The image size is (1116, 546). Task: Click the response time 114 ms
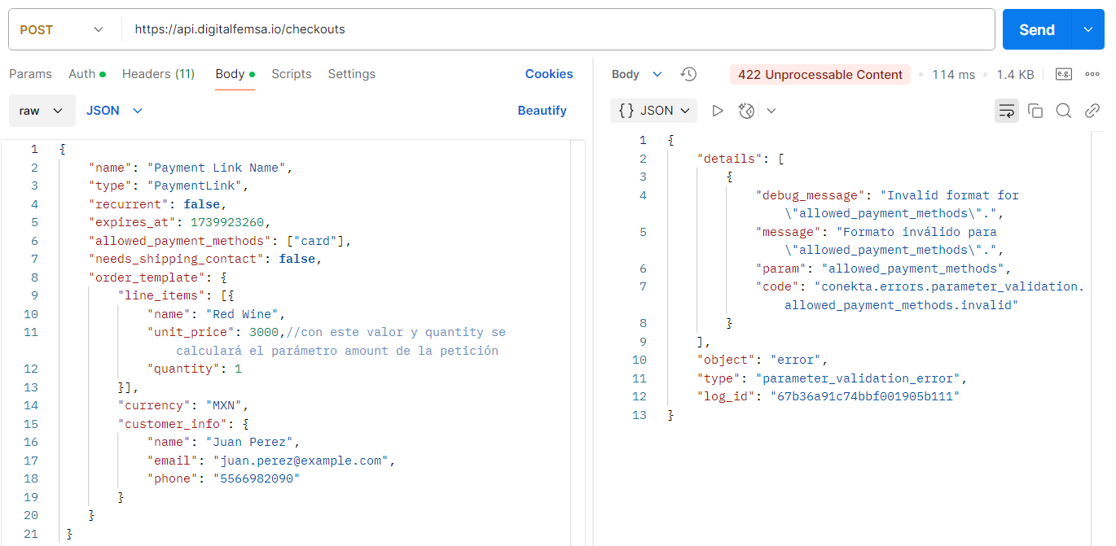click(954, 74)
